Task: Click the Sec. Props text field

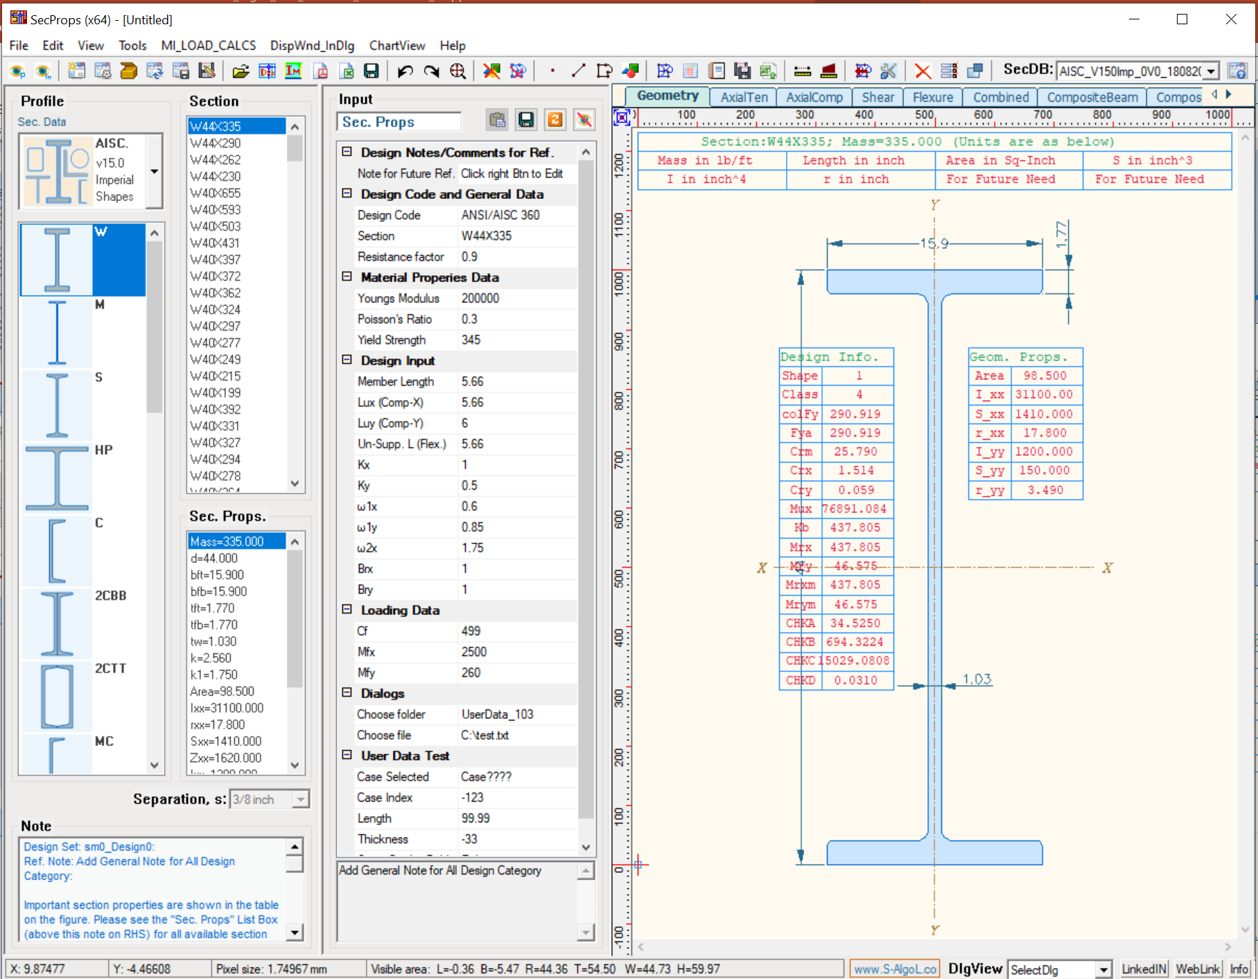Action: pos(399,122)
